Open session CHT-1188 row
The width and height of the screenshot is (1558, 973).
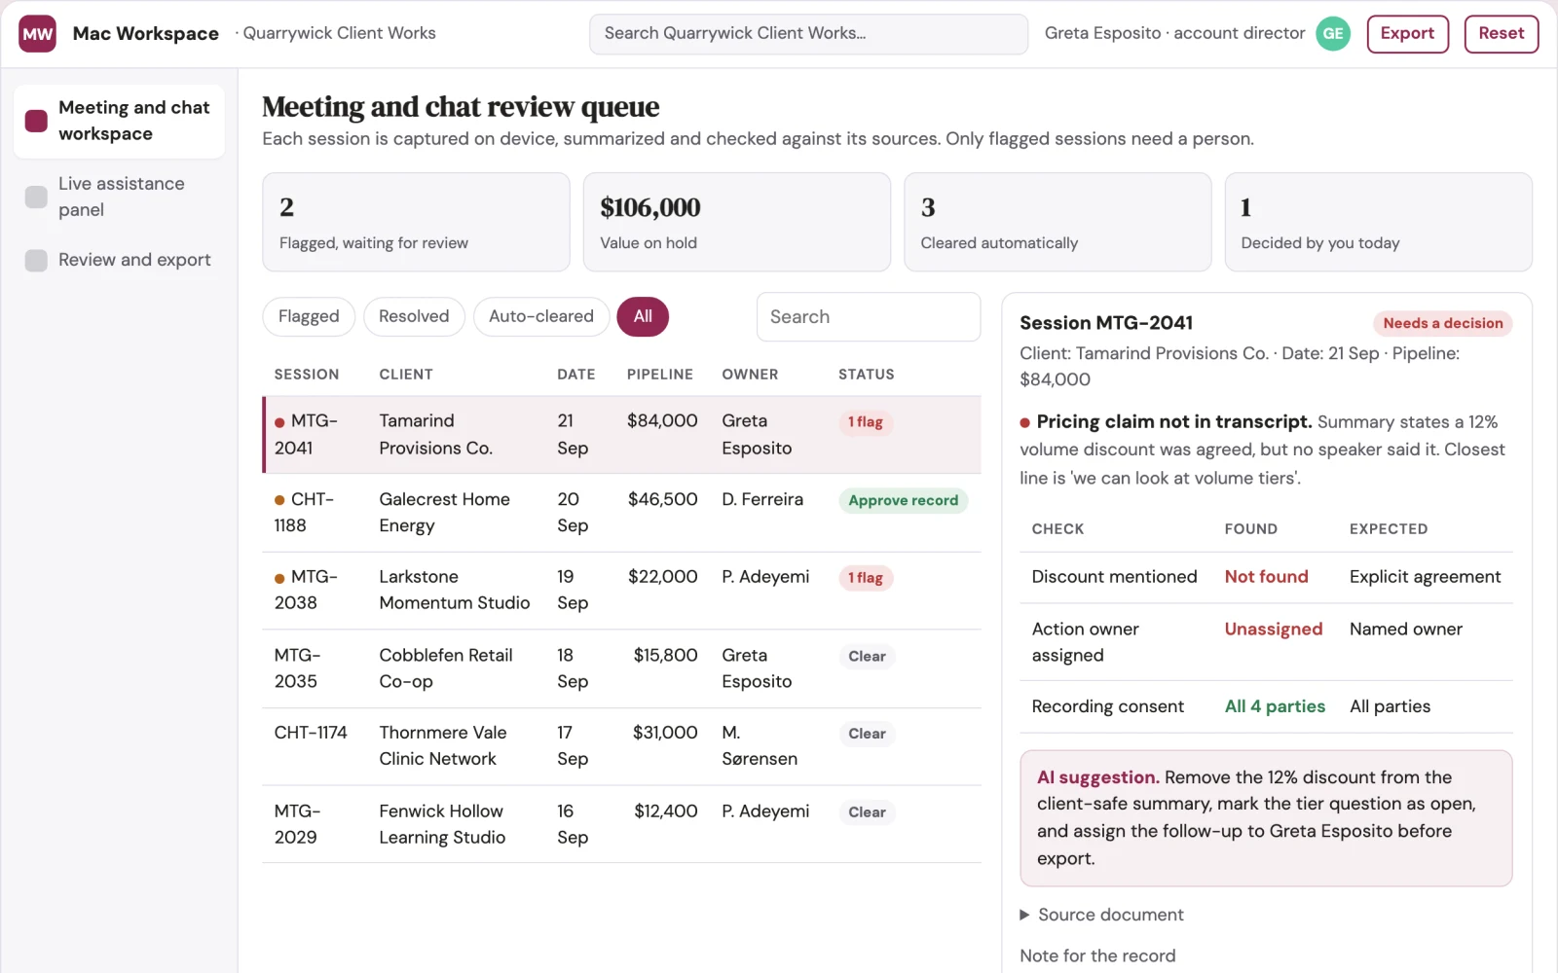[621, 513]
